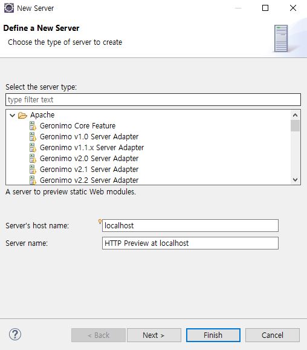
Task: Click the server list scrollbar thumb
Action: coord(295,126)
